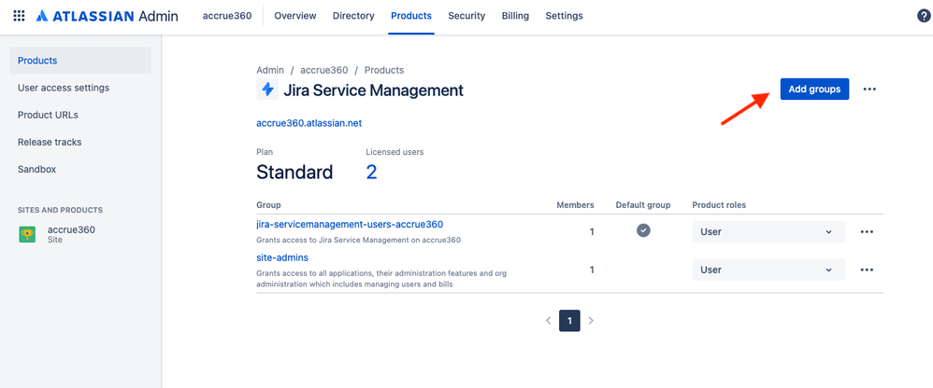
Task: Click the Jira Service Management page title
Action: pos(373,90)
